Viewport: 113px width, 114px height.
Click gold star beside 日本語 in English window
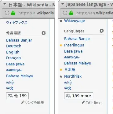coord(61,70)
